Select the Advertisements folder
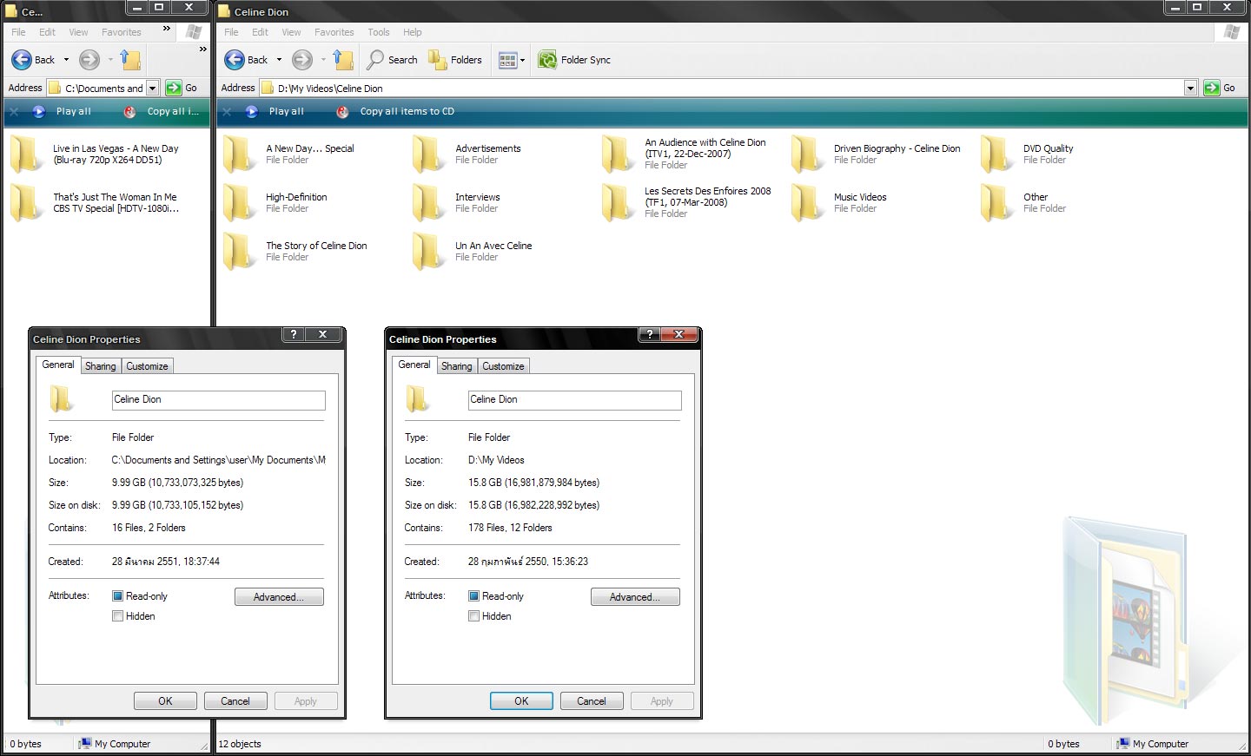 [x=467, y=154]
